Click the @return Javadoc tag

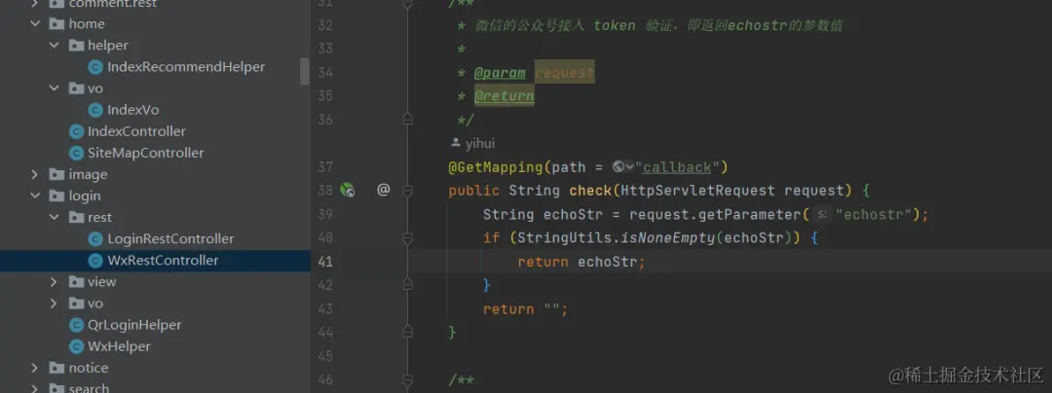tap(504, 96)
